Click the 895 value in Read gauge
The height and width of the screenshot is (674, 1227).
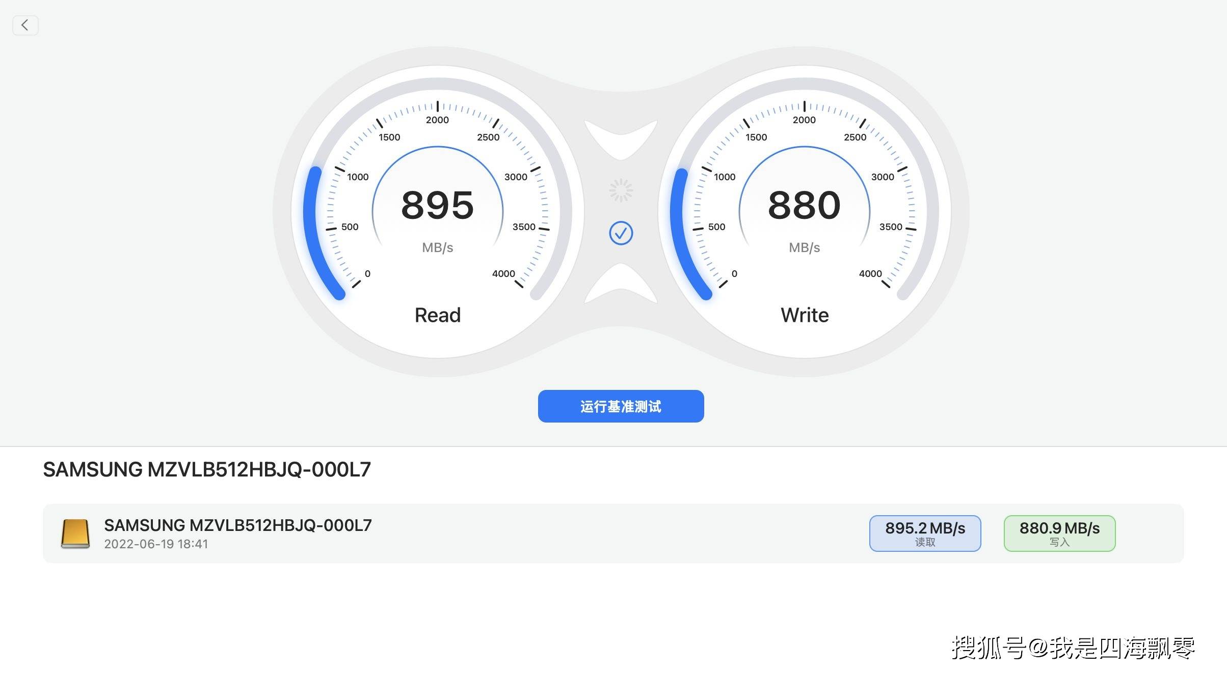tap(437, 205)
